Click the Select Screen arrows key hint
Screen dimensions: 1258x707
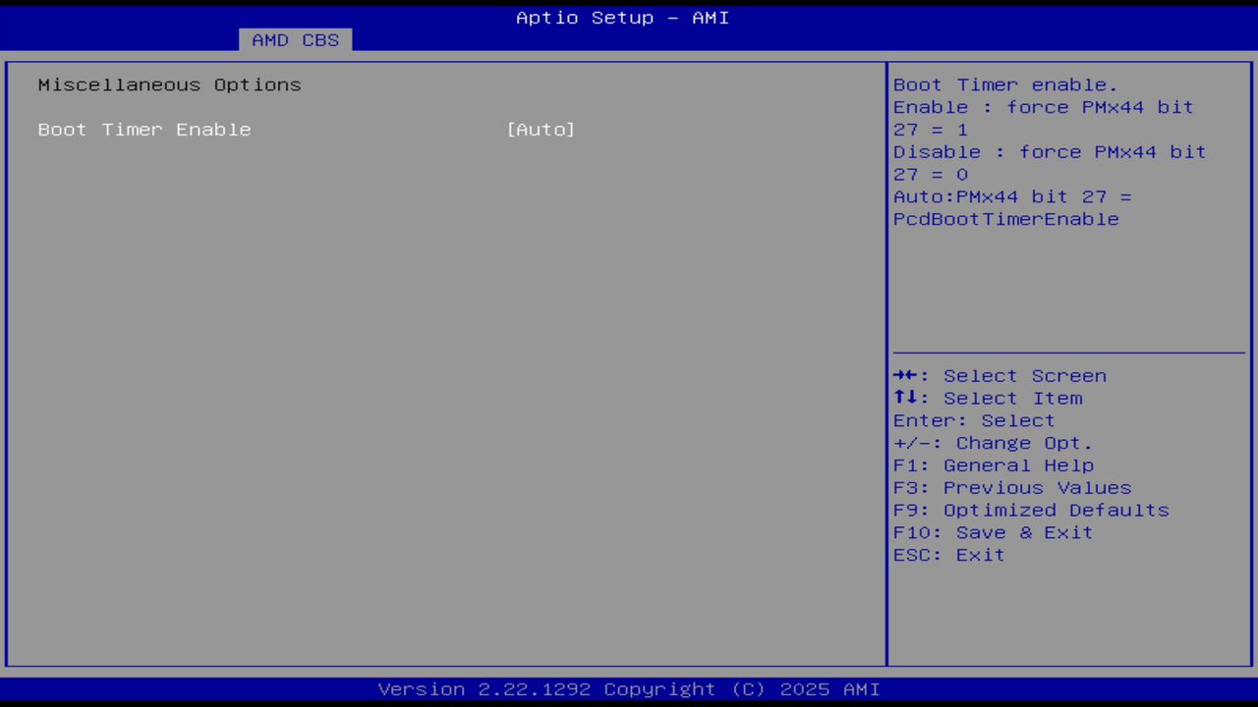point(1000,376)
